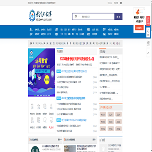This screenshot has height=152, width=152.
Task: Click the site logo above www.zsorks.com
Action: click(41, 15)
